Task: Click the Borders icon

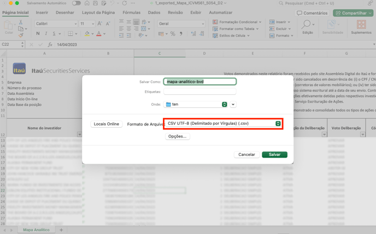Action: point(70,33)
